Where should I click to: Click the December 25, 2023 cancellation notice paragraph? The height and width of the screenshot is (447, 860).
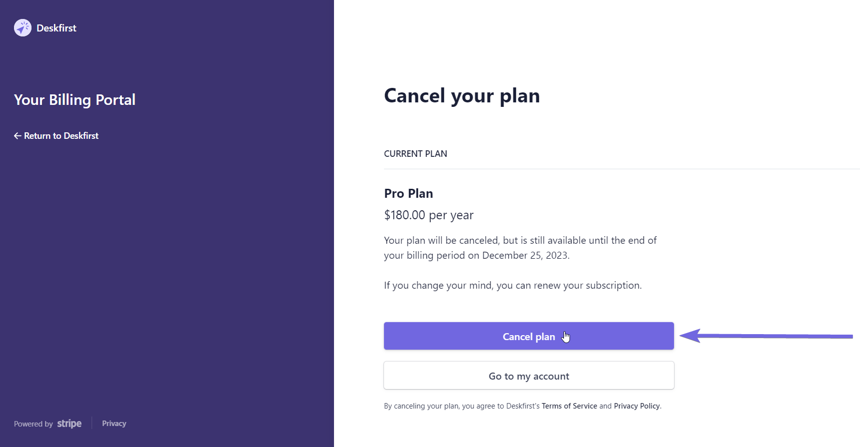tap(520, 248)
